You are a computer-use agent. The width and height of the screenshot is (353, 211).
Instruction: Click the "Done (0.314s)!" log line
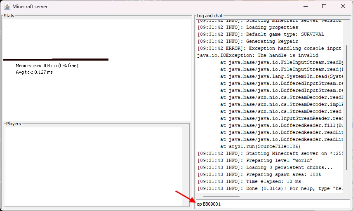[269, 188]
